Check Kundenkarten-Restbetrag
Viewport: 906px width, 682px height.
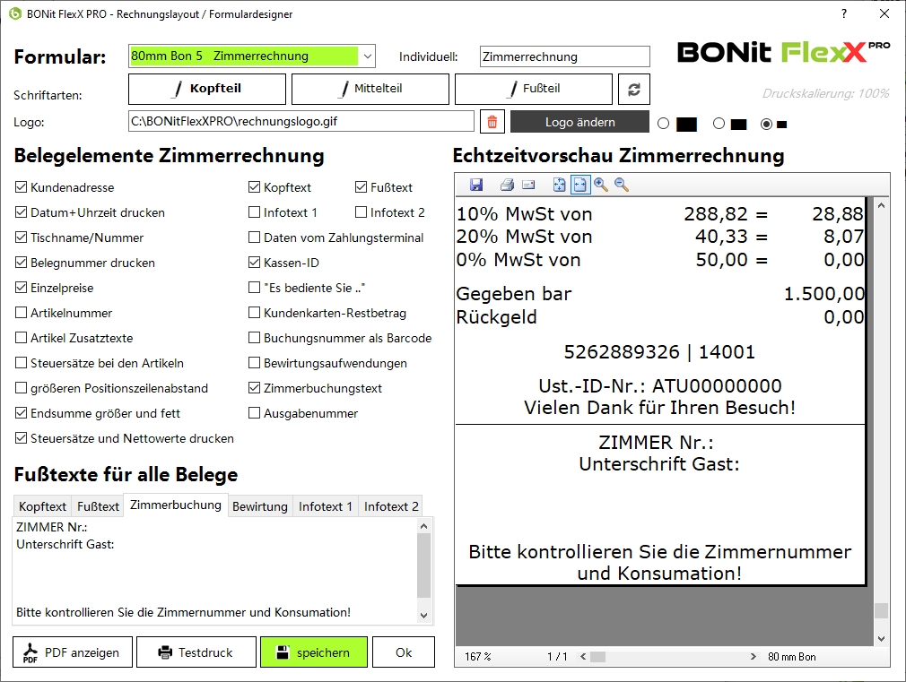point(254,313)
